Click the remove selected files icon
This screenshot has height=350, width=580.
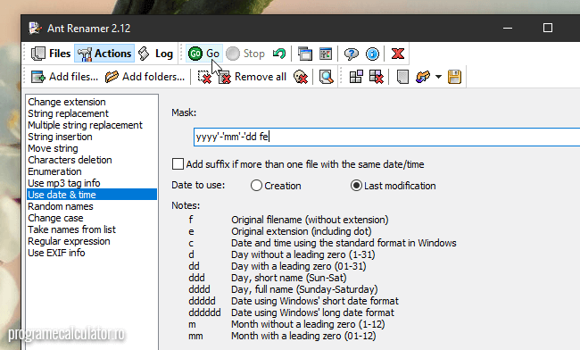coord(204,77)
